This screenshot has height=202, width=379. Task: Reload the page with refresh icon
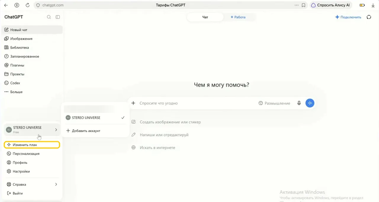pyautogui.click(x=28, y=5)
